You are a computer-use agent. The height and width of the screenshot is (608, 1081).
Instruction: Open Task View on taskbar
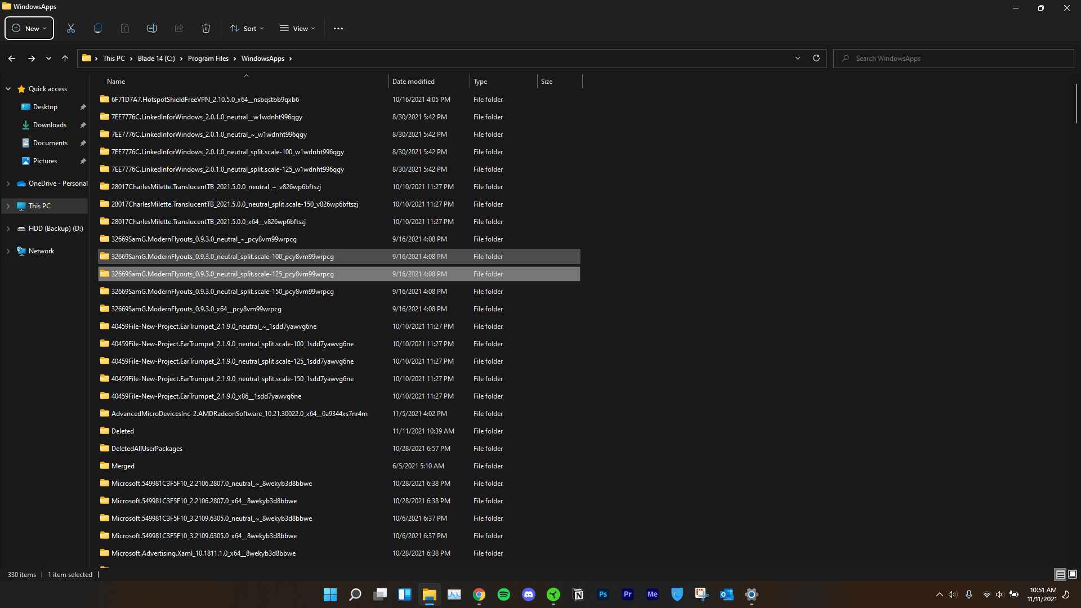380,594
